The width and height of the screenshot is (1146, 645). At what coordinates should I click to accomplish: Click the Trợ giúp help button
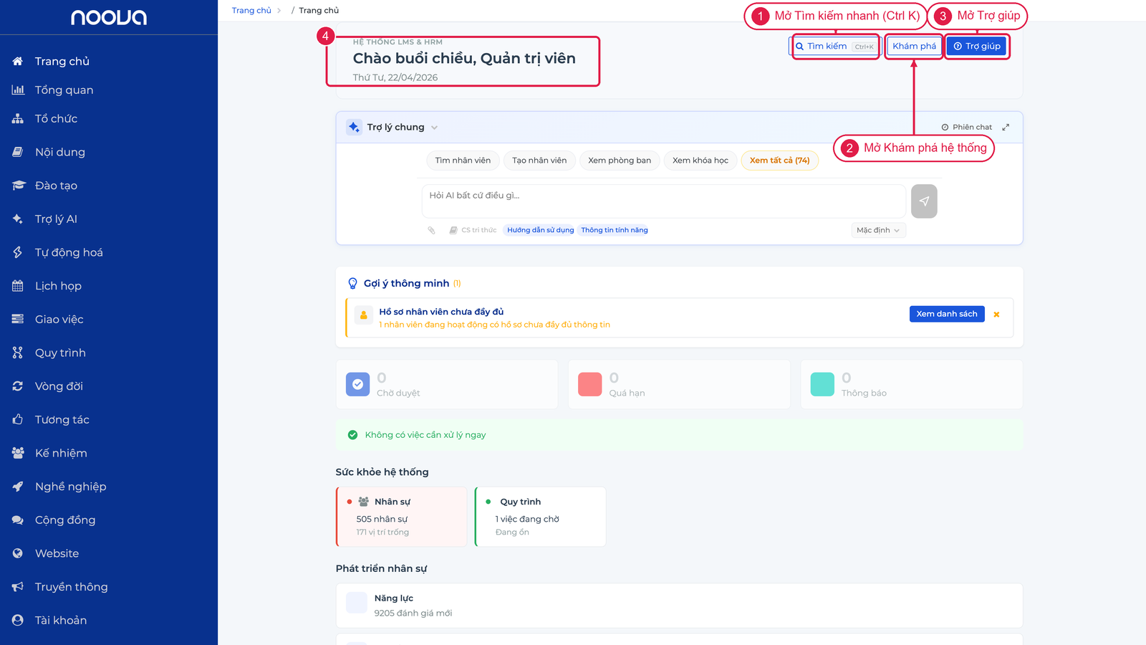(977, 46)
